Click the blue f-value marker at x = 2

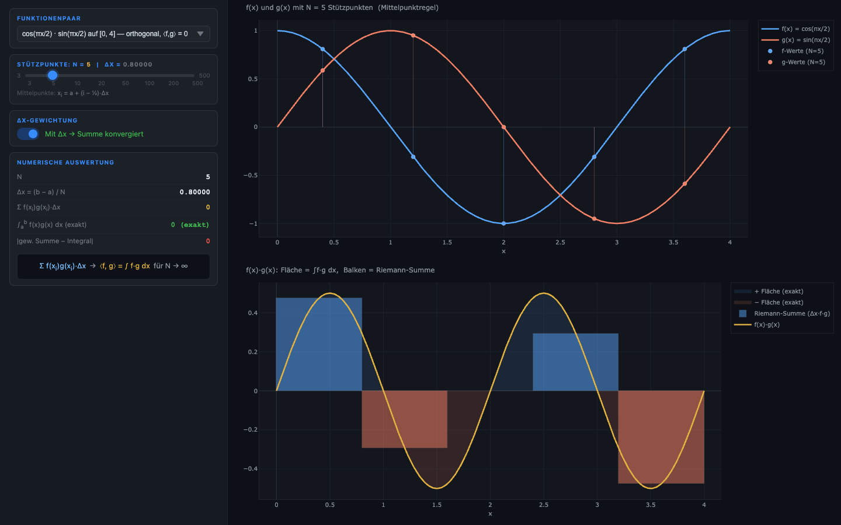point(504,223)
